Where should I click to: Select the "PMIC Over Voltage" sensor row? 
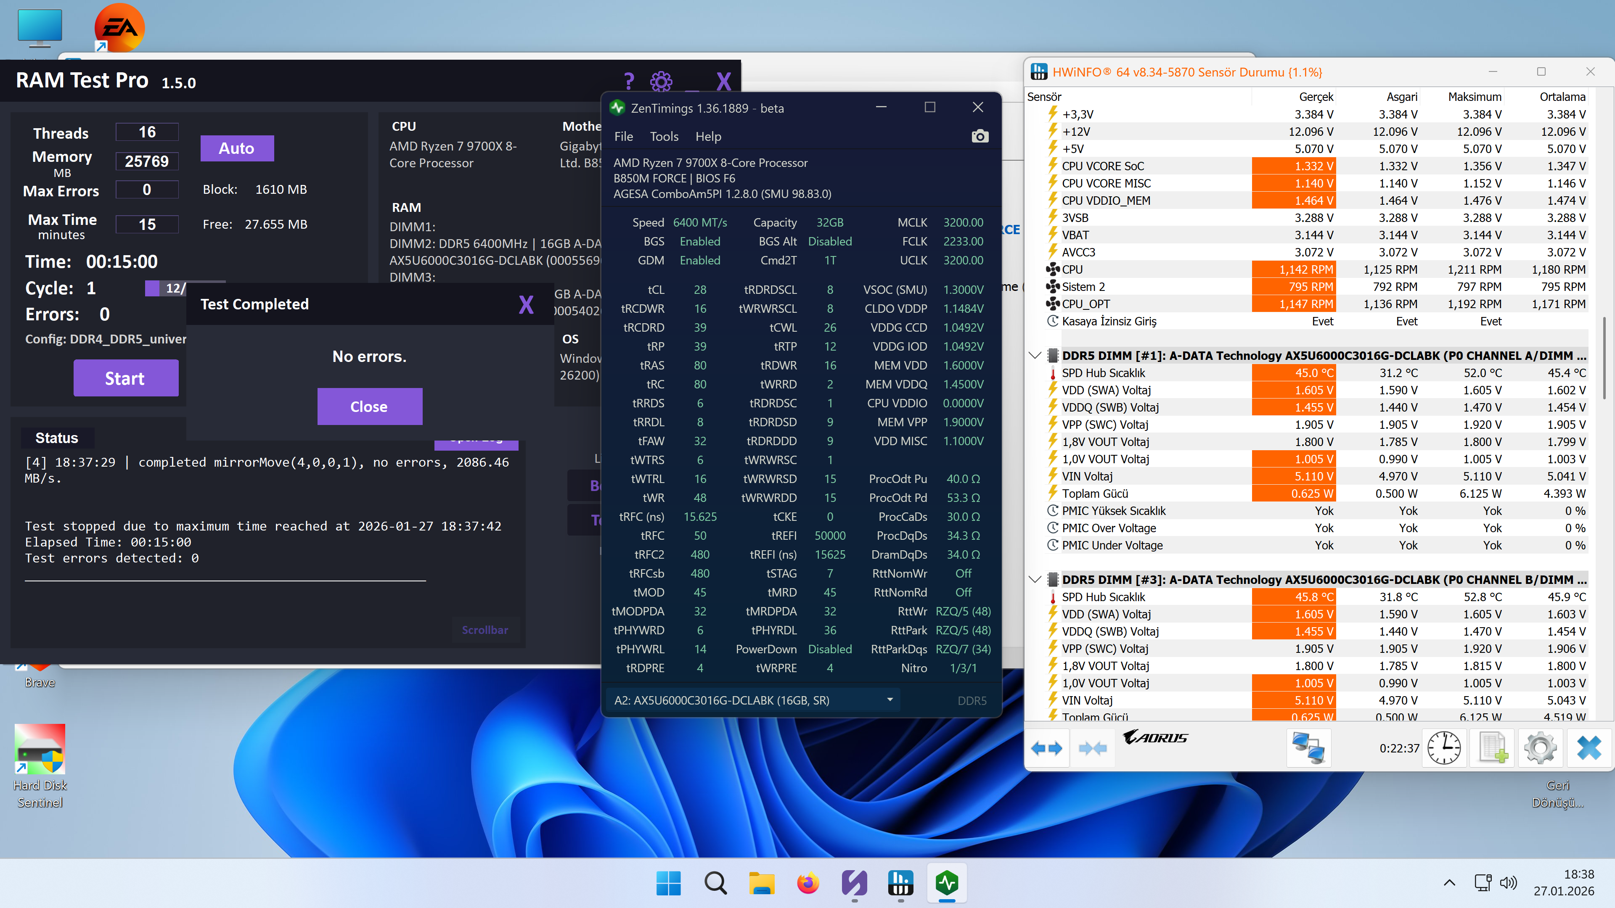pos(1307,528)
